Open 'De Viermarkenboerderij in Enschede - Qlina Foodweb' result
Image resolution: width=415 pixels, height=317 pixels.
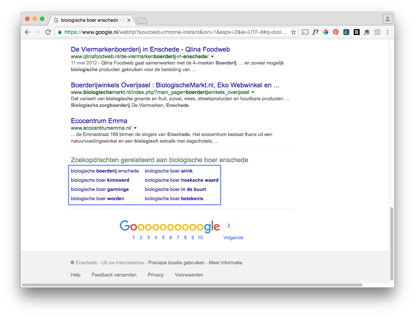[x=150, y=49]
